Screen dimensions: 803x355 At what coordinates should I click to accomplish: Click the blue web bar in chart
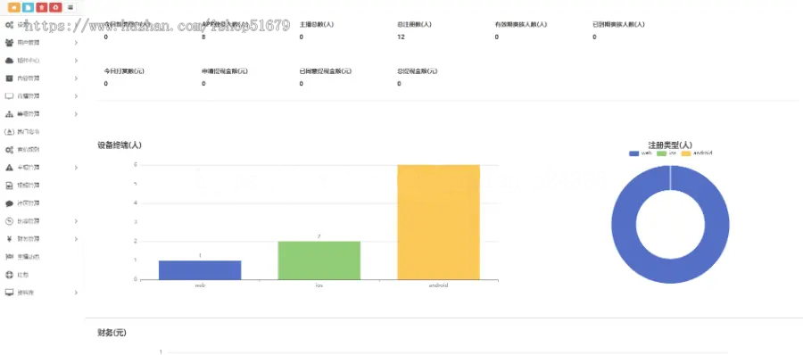200,270
